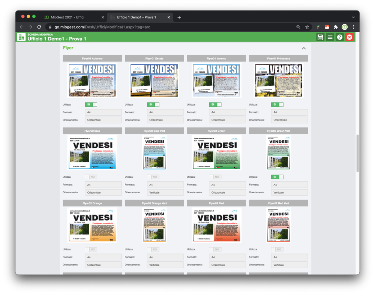Viewport: 375px width, 295px height.
Task: Open the help question mark icon
Action: 340,37
